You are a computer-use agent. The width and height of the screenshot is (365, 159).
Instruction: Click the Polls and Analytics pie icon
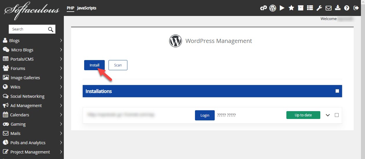click(6, 142)
